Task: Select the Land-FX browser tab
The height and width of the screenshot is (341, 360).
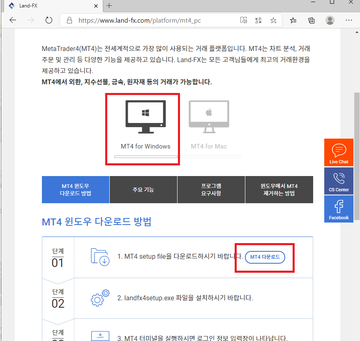Action: click(53, 6)
